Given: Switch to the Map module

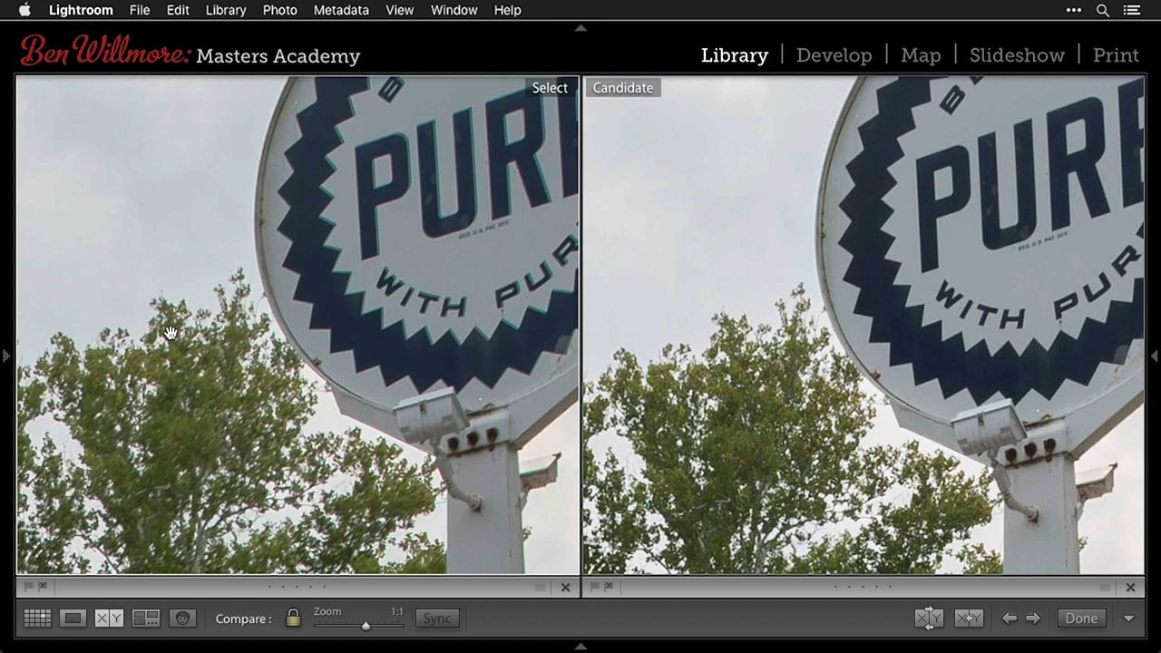Looking at the screenshot, I should point(921,55).
